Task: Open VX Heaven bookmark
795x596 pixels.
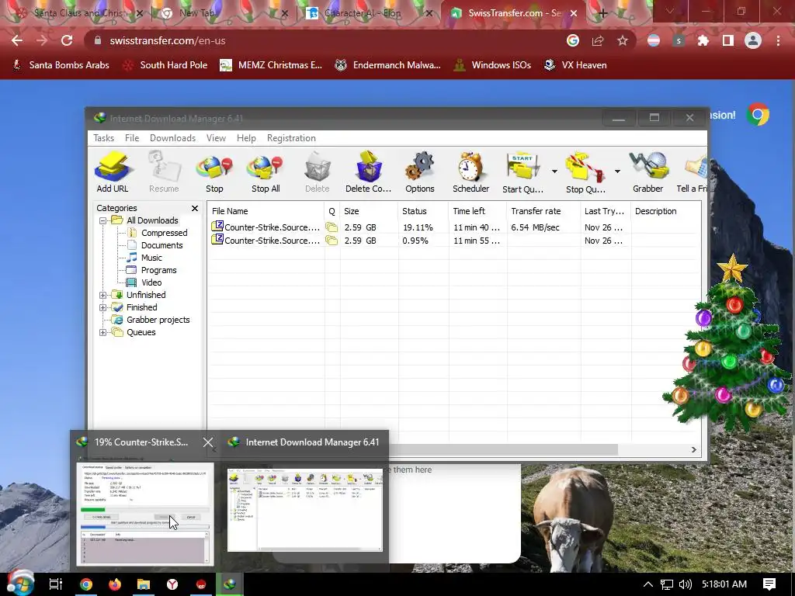Action: click(575, 65)
